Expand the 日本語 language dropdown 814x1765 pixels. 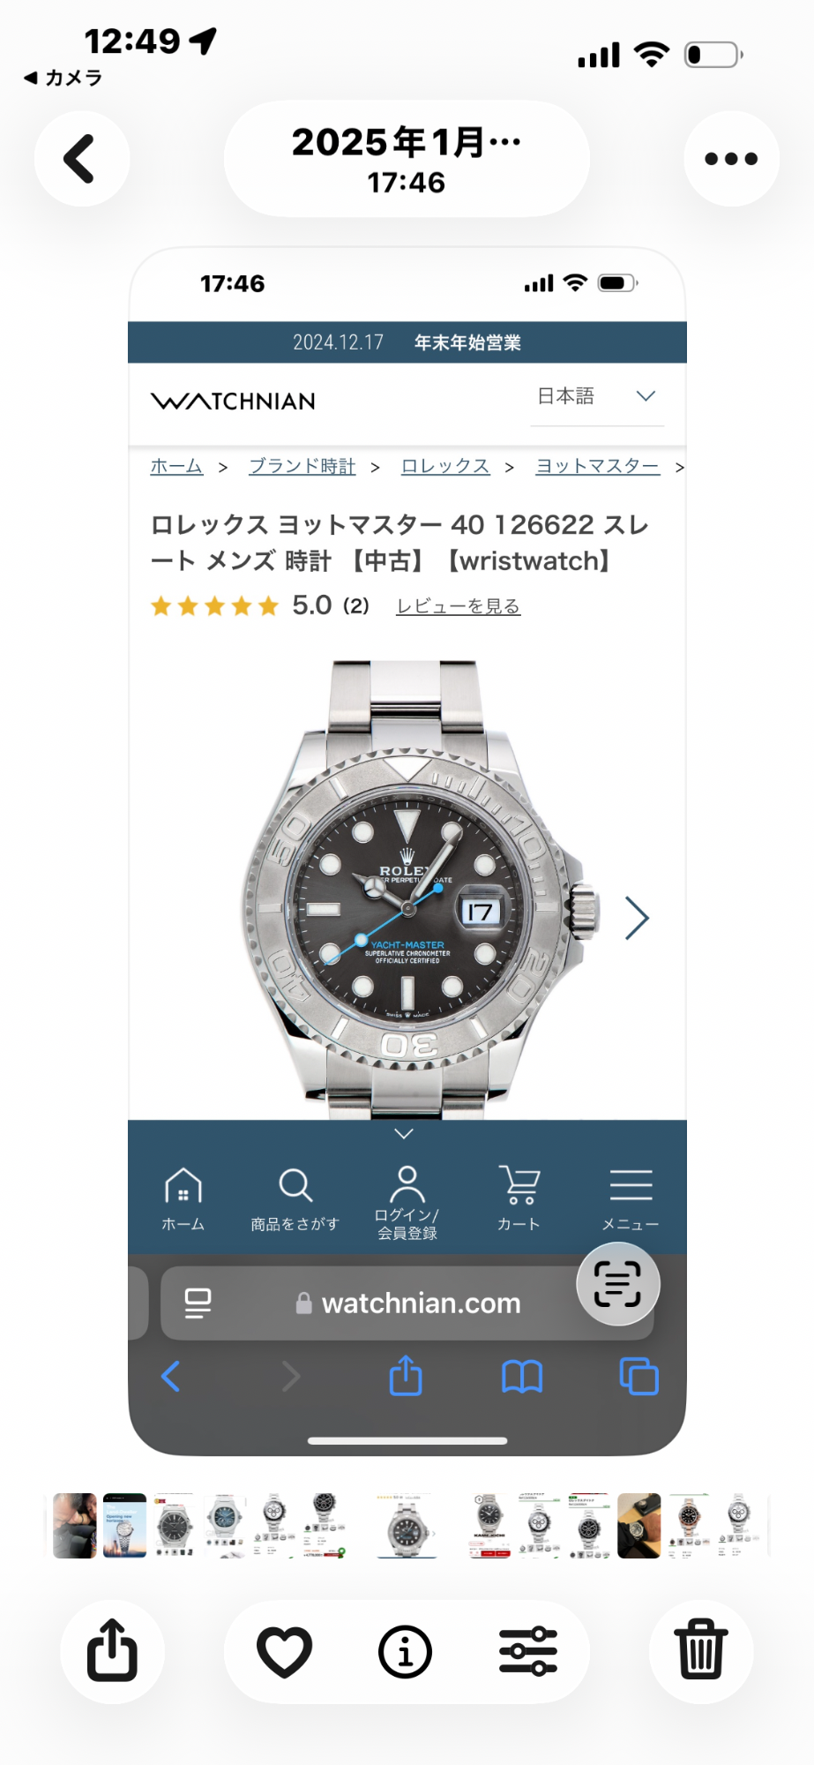(x=597, y=396)
